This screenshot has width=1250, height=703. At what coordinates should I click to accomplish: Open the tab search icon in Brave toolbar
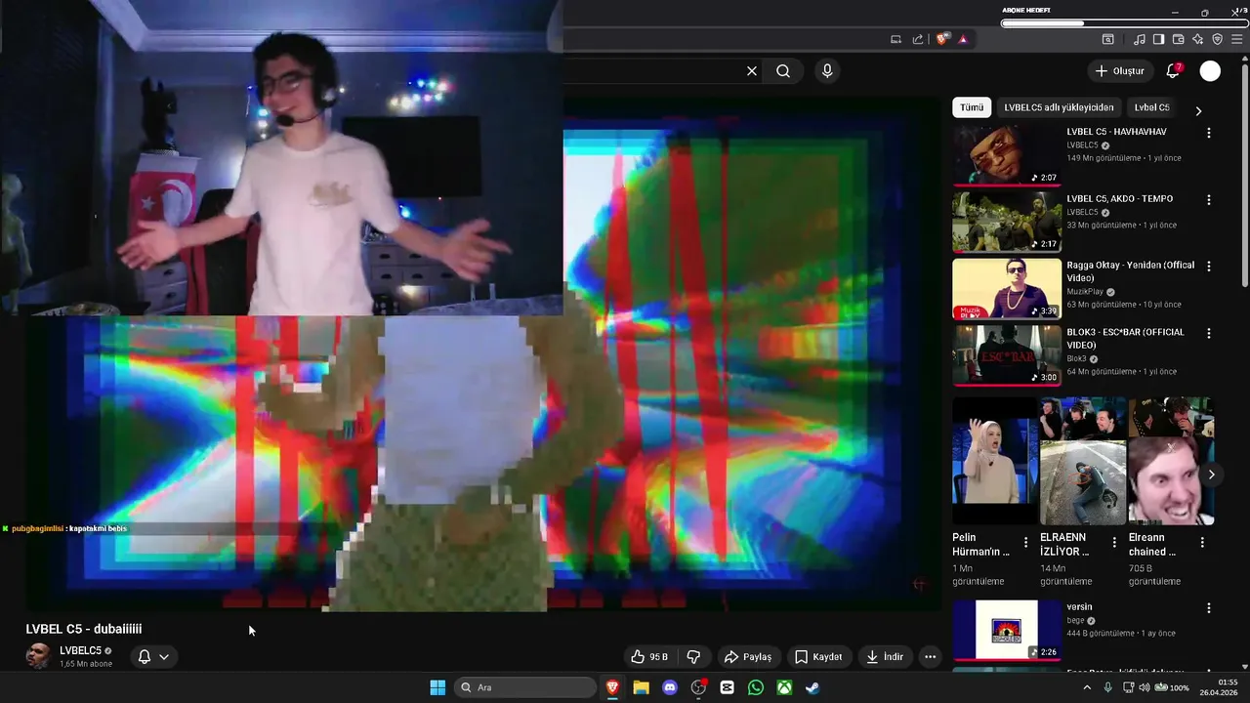click(x=1108, y=39)
